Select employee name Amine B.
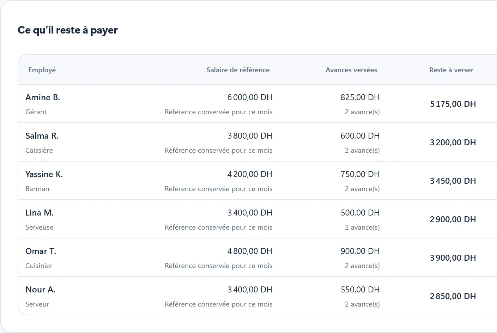Screen dimensions: 497x333 click(x=43, y=97)
